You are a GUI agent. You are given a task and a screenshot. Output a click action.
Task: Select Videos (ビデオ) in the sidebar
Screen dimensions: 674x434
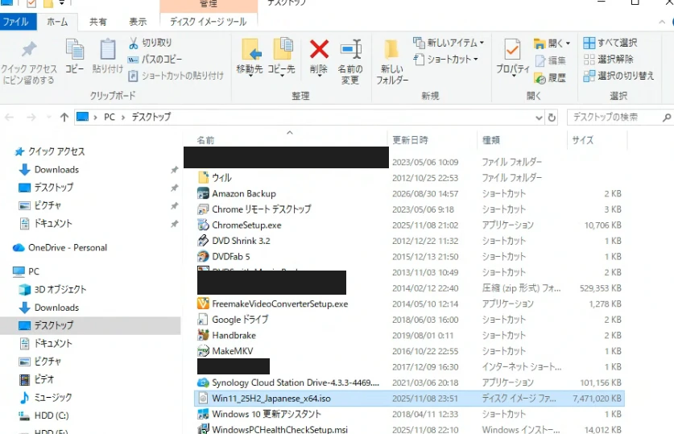tap(37, 379)
